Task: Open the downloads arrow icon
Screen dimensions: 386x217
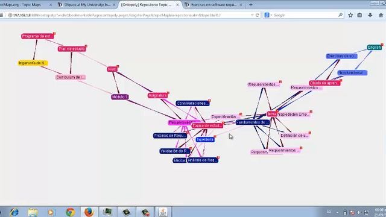Action: pos(370,15)
